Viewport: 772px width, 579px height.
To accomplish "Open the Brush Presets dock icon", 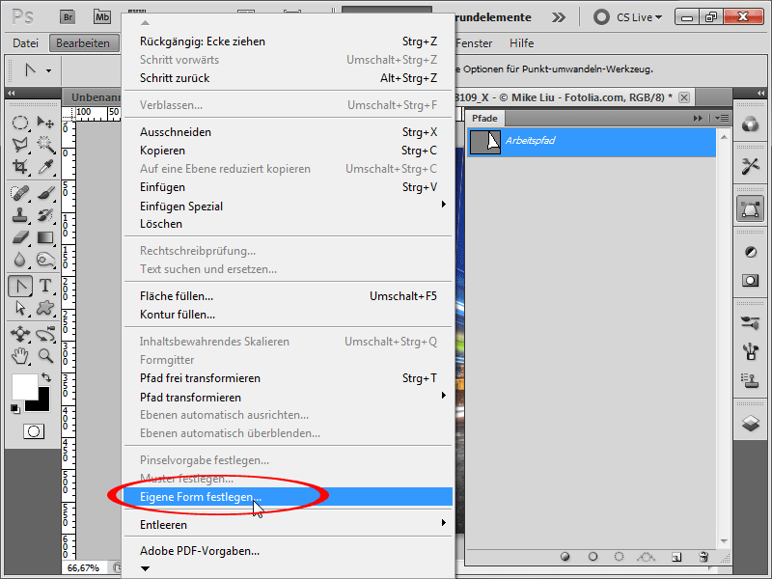I will pyautogui.click(x=750, y=323).
